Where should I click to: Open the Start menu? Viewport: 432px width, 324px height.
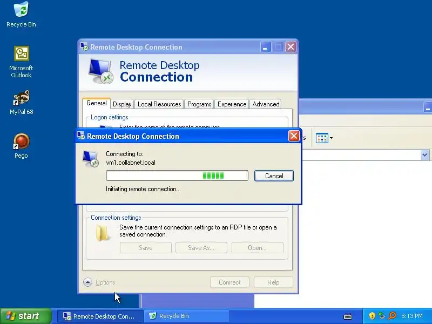coord(26,316)
